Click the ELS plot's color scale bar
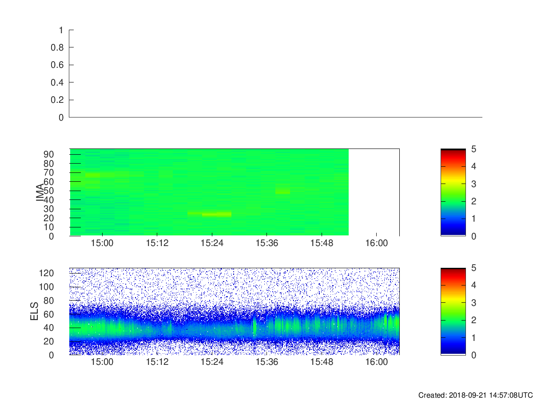Viewport: 533px width, 399px height. [453, 311]
